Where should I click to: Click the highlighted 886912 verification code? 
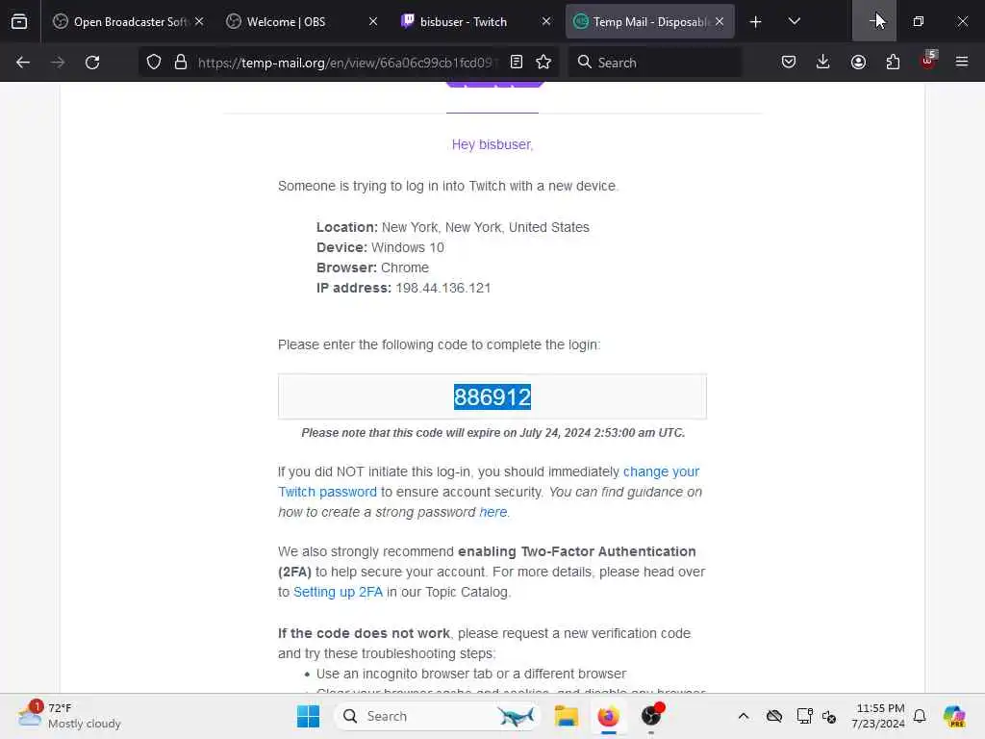pyautogui.click(x=492, y=397)
